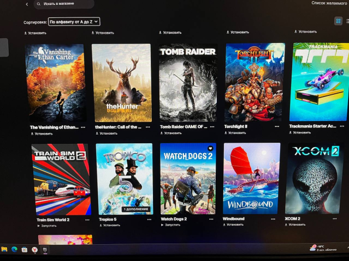349x261 pixels.
Task: Install Torchlight II via Установить
Action: point(235,133)
